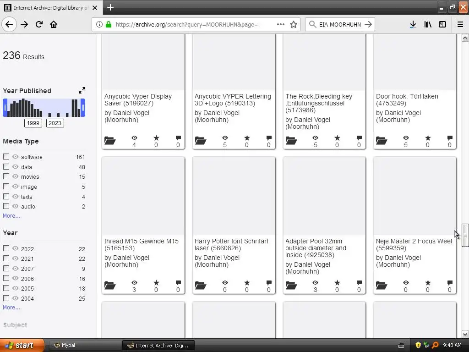This screenshot has height=352, width=469.
Task: Click the security shield tray icon
Action: pyautogui.click(x=418, y=345)
